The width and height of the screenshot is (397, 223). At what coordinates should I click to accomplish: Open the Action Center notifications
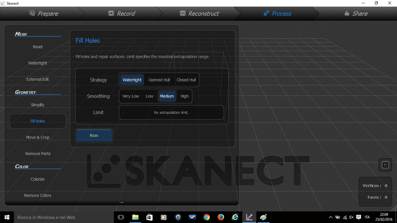tap(359, 217)
